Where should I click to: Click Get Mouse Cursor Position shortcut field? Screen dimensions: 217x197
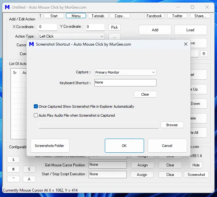point(108,165)
